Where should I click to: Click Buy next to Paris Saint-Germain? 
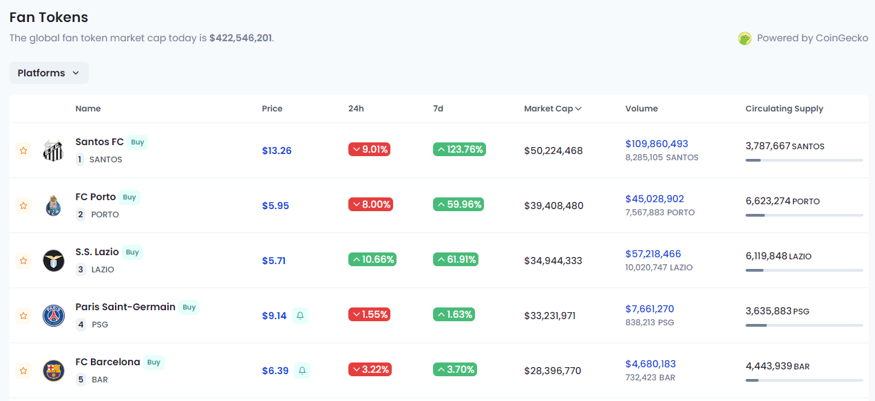coord(189,307)
